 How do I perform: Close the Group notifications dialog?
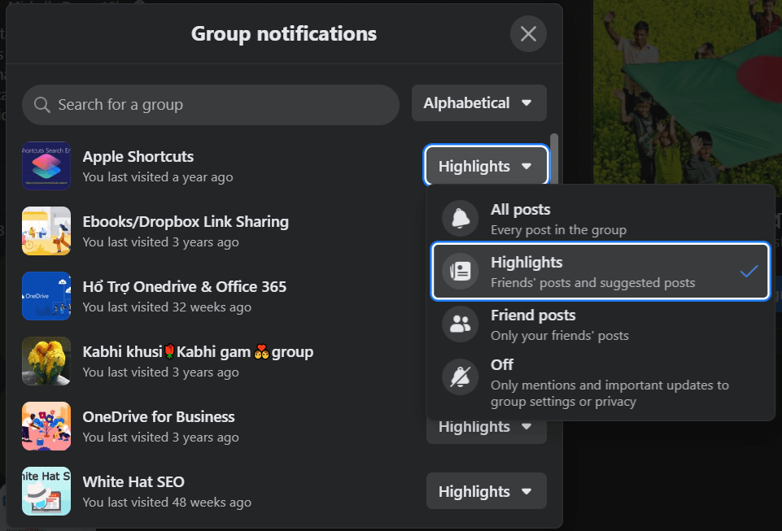click(x=528, y=34)
